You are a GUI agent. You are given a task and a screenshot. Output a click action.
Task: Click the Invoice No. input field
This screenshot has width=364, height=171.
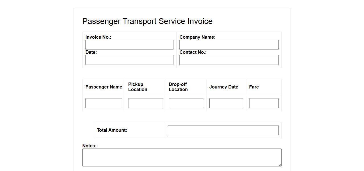tap(129, 45)
